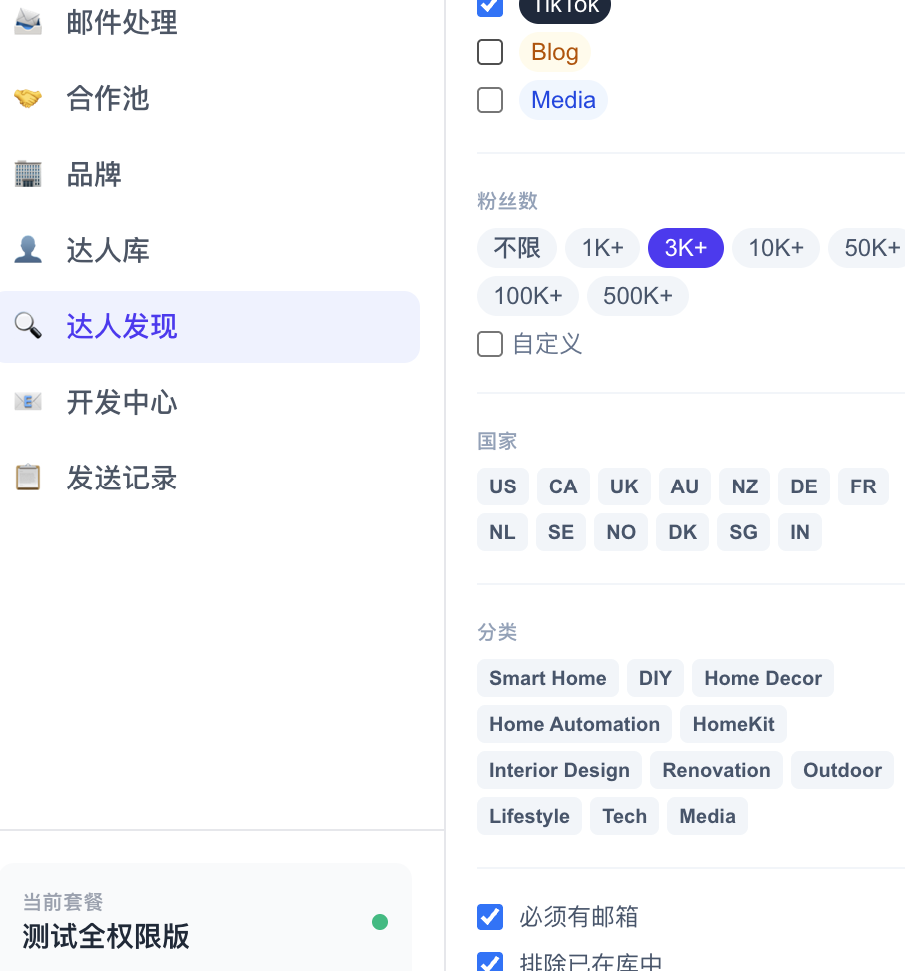This screenshot has width=905, height=971.
Task: Click the green status dot in plan card
Action: click(x=380, y=922)
